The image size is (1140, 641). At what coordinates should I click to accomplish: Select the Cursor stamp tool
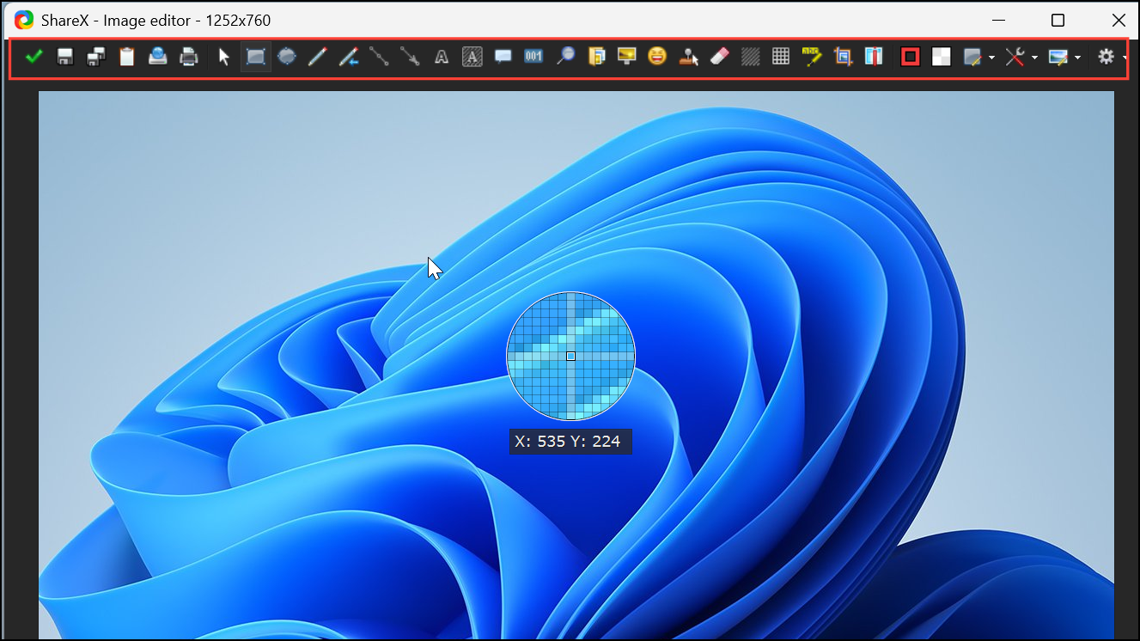tap(688, 57)
